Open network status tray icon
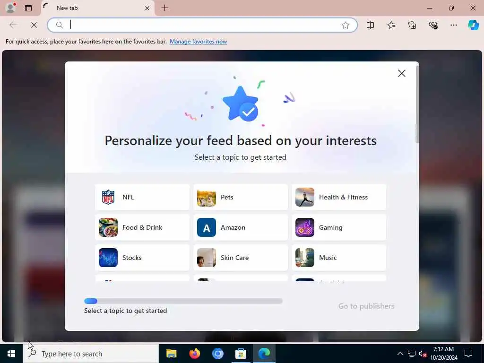 tap(412, 354)
